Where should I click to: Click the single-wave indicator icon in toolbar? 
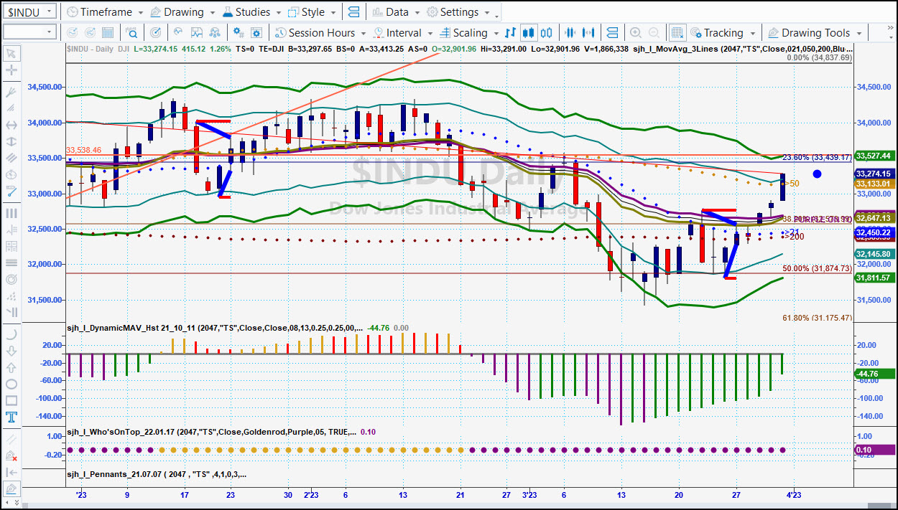(178, 32)
